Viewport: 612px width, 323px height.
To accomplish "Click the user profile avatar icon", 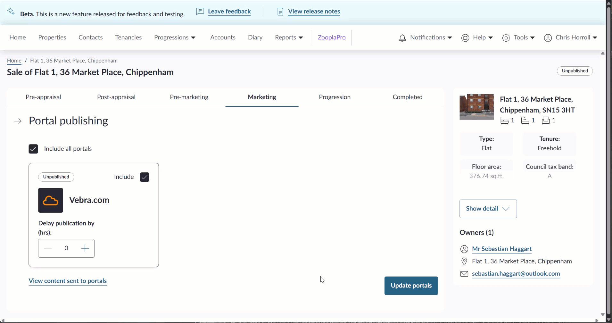I will coord(548,38).
